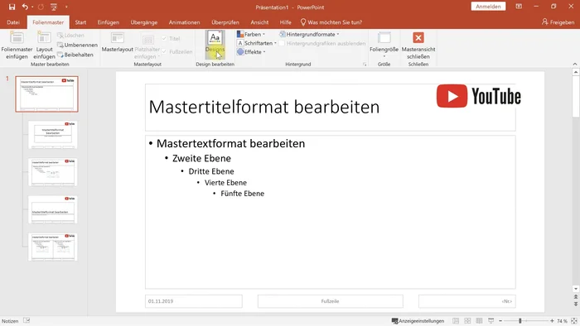Switch to Slide Sorter view icon

tap(467, 321)
